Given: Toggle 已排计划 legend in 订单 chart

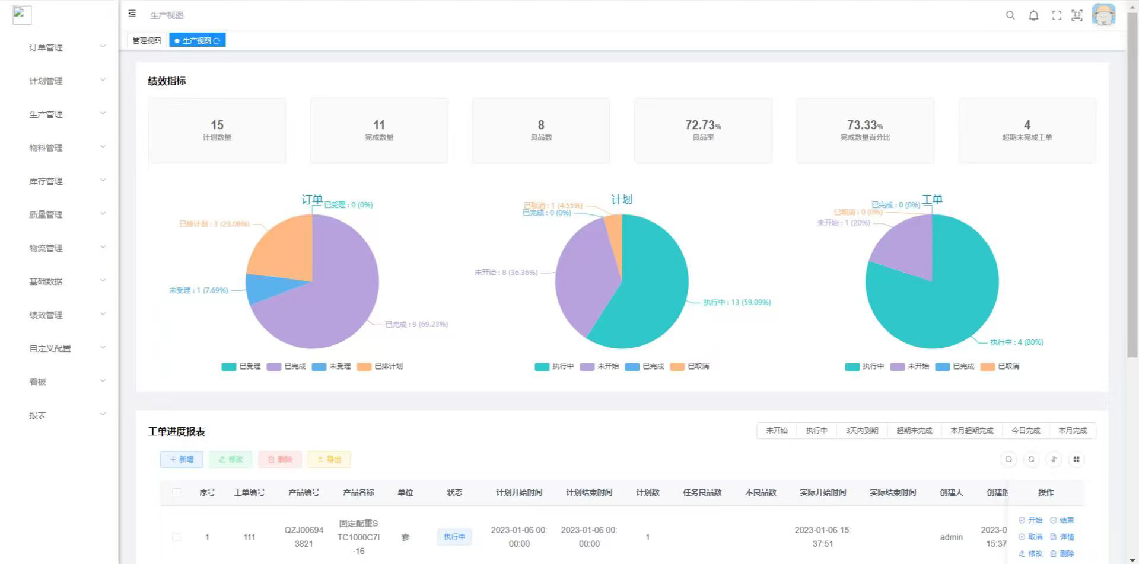Looking at the screenshot, I should (x=380, y=366).
